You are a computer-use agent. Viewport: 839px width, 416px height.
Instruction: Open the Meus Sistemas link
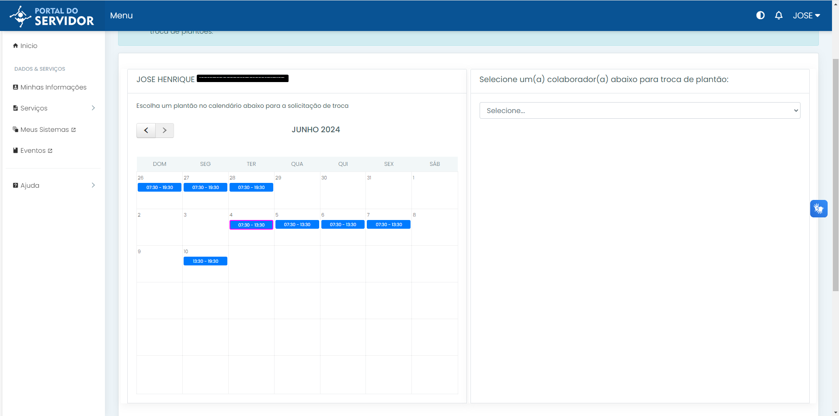point(44,130)
